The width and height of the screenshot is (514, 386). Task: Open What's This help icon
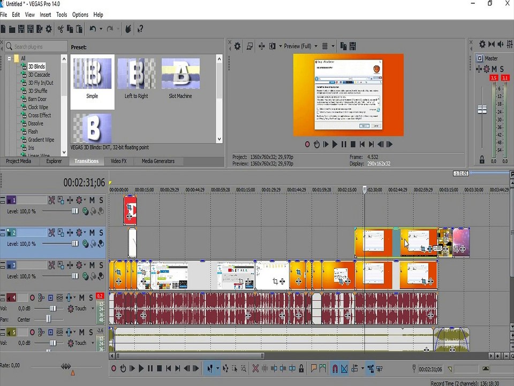pos(140,29)
